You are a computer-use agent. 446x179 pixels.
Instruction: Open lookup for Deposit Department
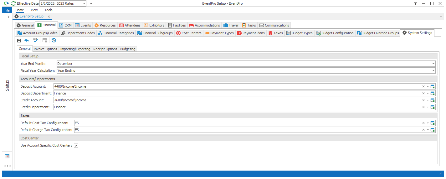(x=433, y=93)
